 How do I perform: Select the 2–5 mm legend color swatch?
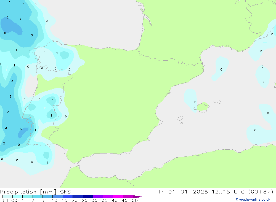click(x=38, y=196)
